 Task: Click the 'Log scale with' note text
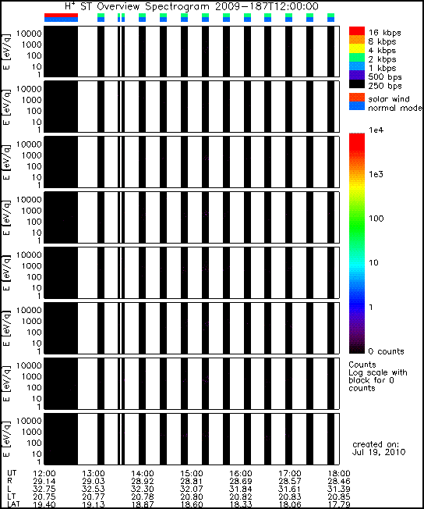(378, 372)
